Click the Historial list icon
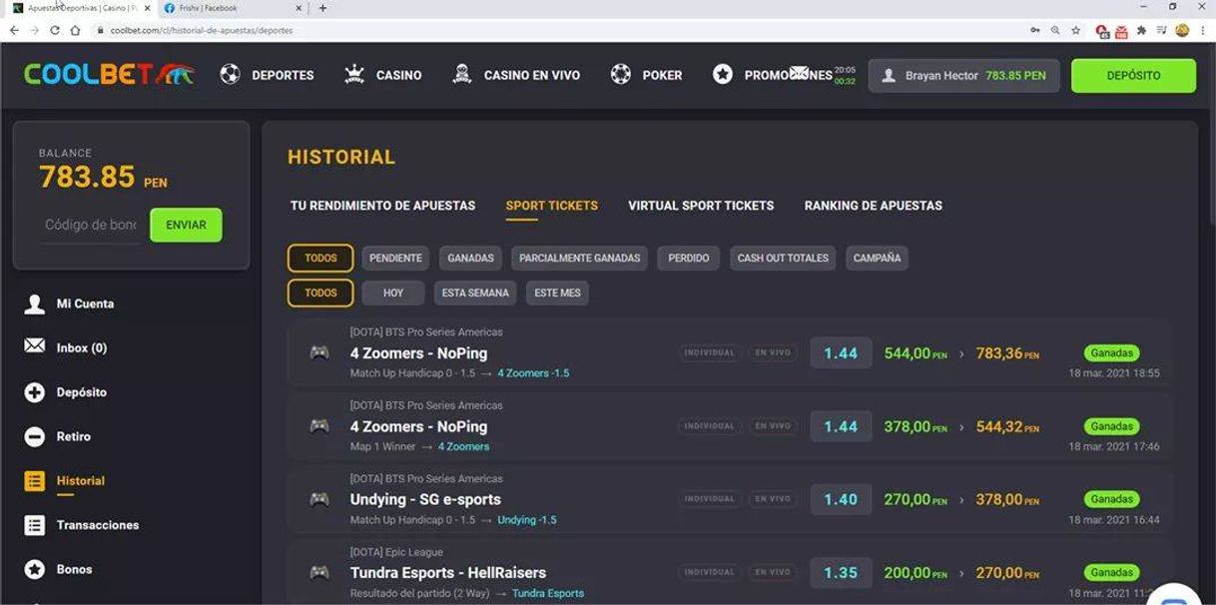Viewport: 1216px width, 605px height. [35, 481]
